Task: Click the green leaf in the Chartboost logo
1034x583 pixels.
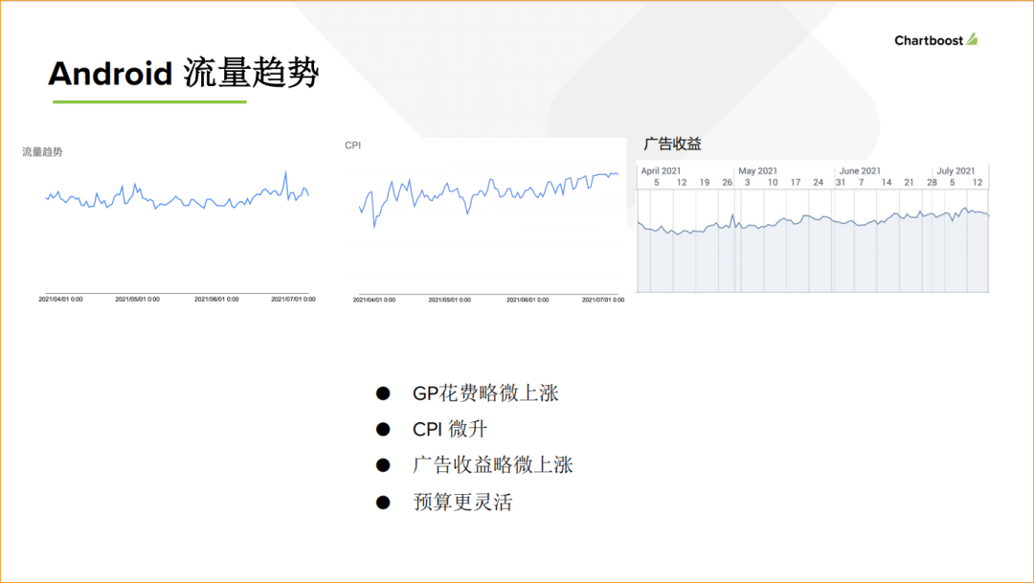Action: 970,39
